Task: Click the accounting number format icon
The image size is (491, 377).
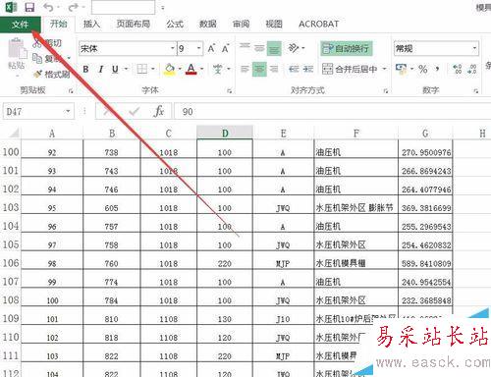Action: pyautogui.click(x=401, y=69)
